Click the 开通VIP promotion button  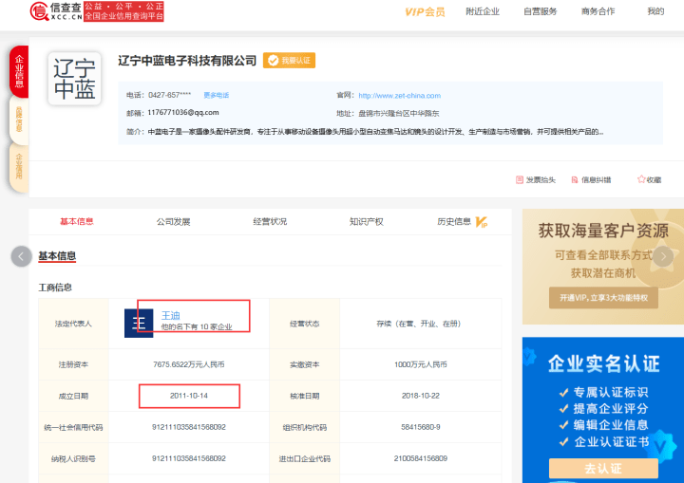[x=603, y=298]
